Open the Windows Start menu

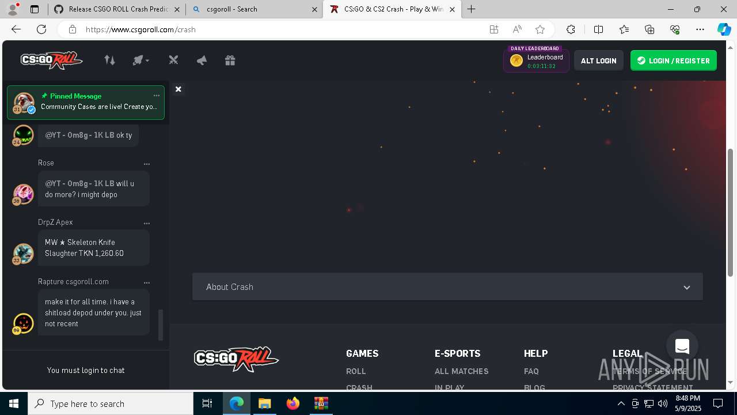(x=14, y=403)
